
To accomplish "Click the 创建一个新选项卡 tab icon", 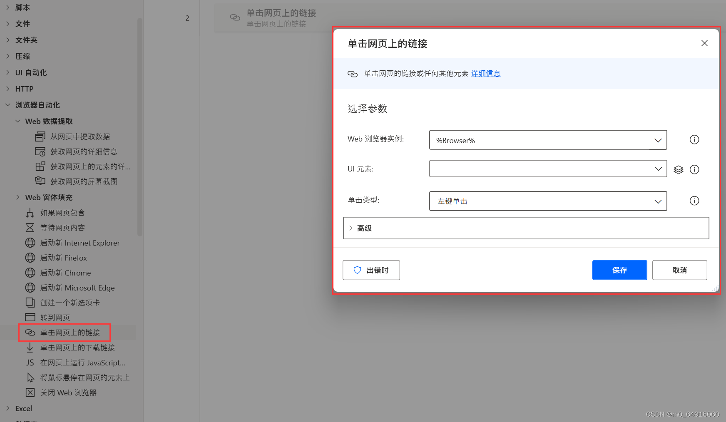I will (30, 303).
